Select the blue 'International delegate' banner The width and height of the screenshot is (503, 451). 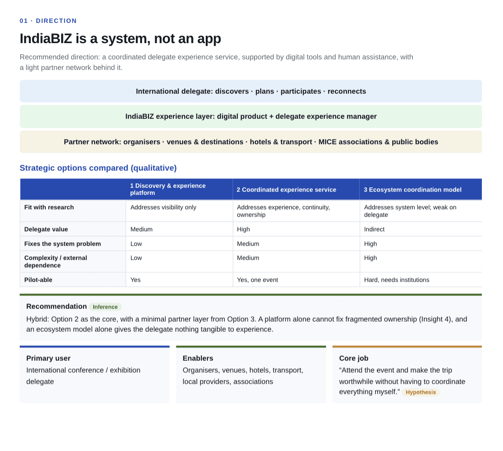[251, 91]
